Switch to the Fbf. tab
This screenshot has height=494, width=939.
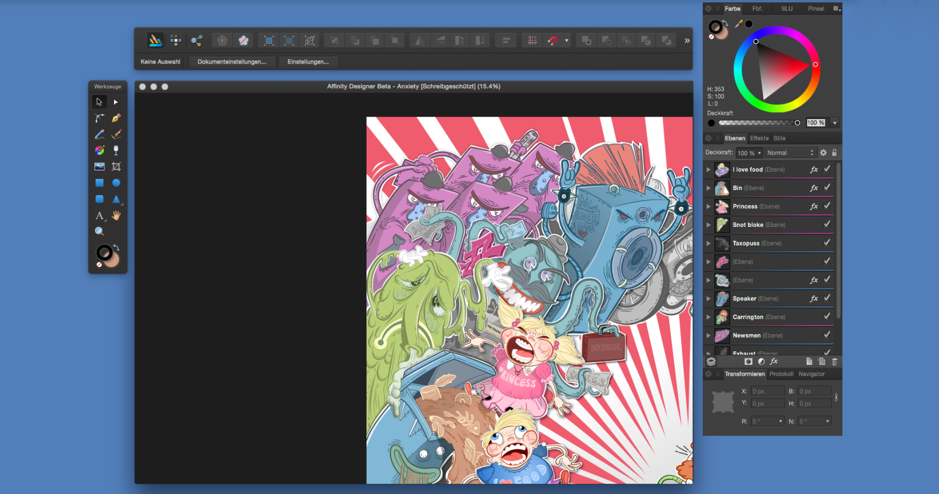(758, 9)
